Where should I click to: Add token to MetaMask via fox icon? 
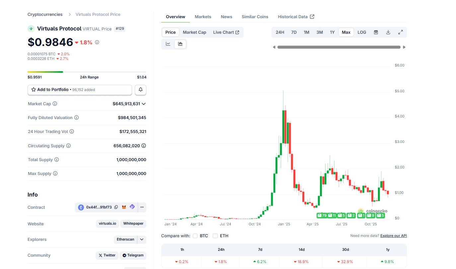(124, 207)
